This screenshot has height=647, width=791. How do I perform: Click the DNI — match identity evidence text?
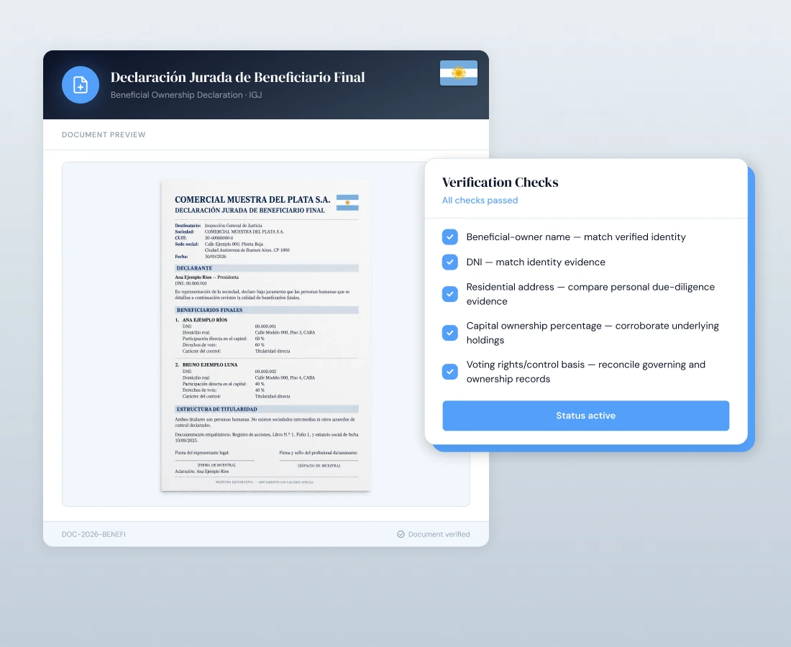tap(536, 262)
